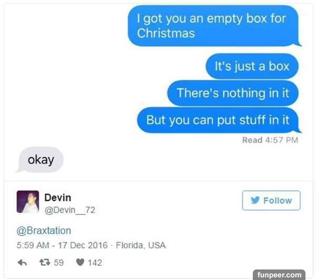Open Devin's profile picture
The image size is (316, 280).
(x=28, y=202)
